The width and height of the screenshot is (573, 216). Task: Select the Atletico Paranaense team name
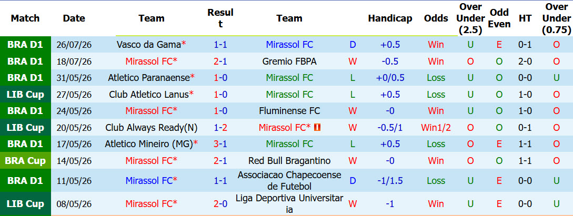coord(149,78)
